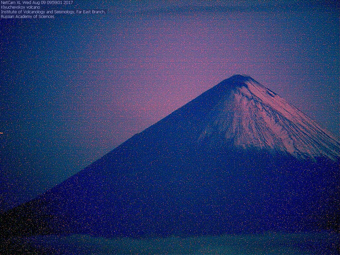Click the NetCam XL timestamp overlay text
This screenshot has height=255, width=340.
(x=37, y=2)
